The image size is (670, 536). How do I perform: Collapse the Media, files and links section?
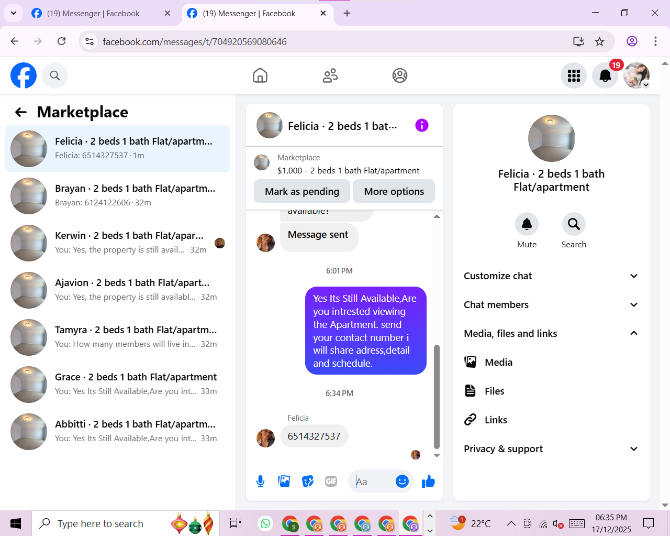pyautogui.click(x=551, y=333)
